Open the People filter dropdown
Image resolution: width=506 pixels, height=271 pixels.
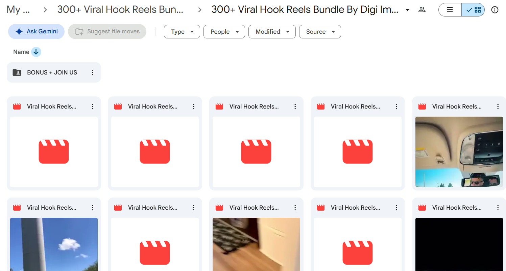pyautogui.click(x=224, y=32)
